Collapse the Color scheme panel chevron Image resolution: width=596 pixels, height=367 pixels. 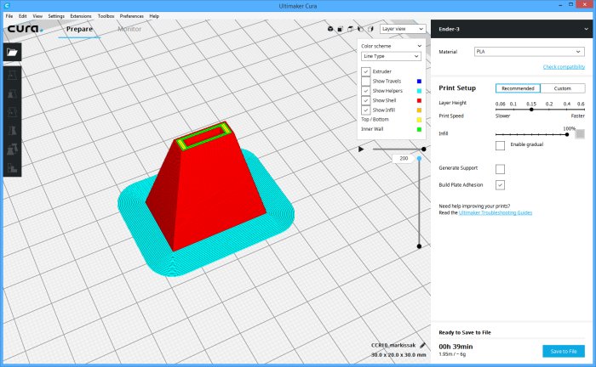[419, 46]
